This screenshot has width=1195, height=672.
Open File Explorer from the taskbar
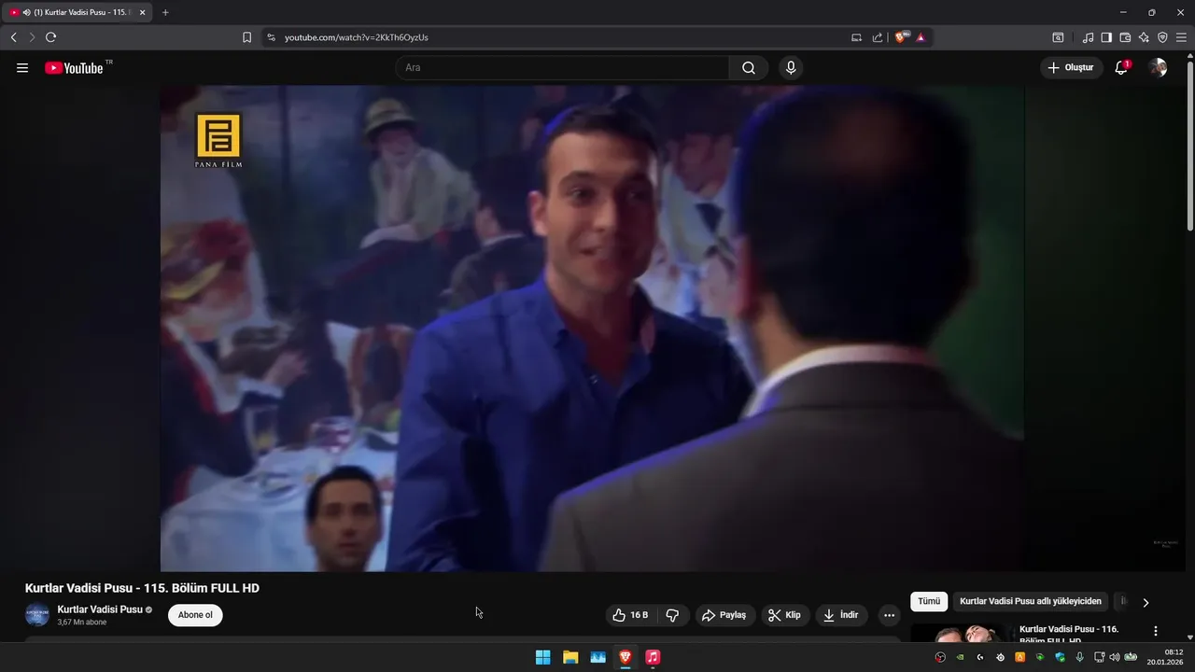[x=570, y=657]
